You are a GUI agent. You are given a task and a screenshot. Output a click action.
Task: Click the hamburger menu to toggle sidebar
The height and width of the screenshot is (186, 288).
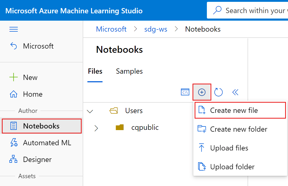point(14,29)
